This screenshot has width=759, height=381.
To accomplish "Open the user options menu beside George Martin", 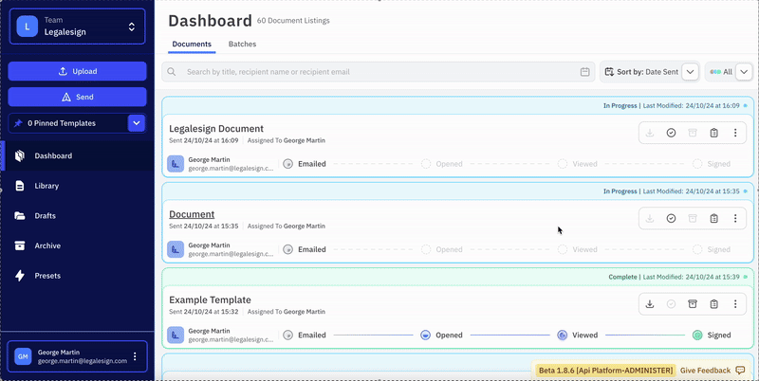I will 135,356.
